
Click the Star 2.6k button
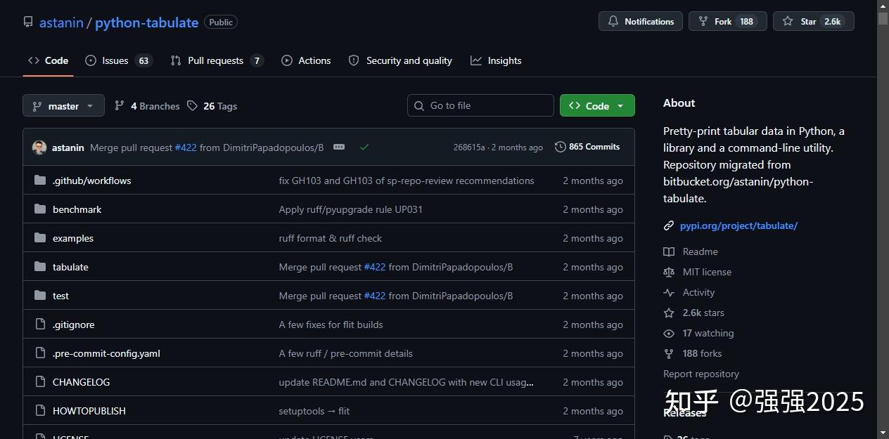click(814, 21)
